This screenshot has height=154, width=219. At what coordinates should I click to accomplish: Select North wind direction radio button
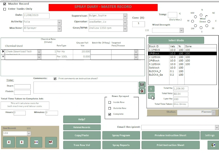(201, 15)
